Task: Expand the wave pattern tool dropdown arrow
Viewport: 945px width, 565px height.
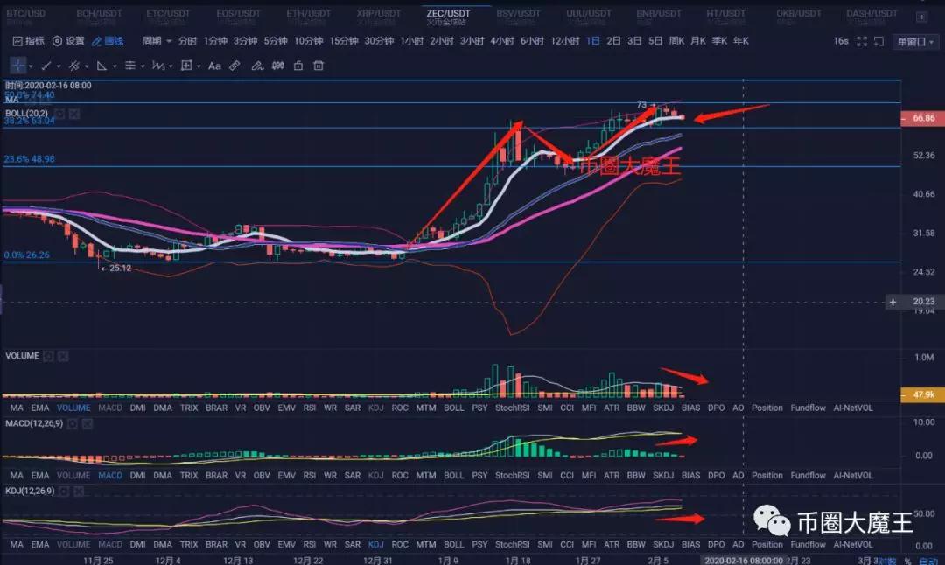Action: point(171,66)
